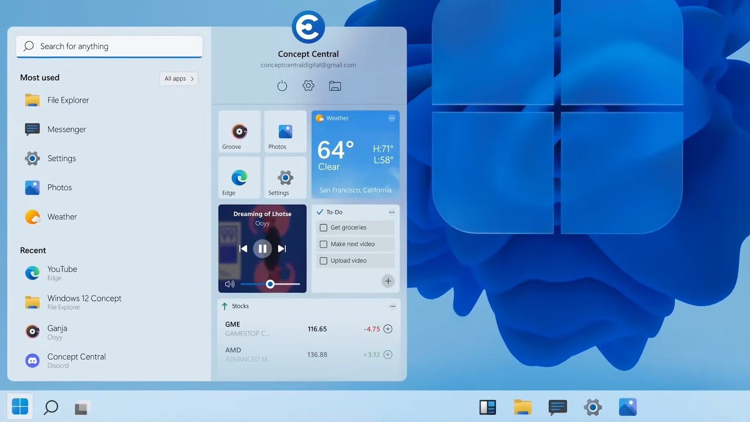The height and width of the screenshot is (422, 750).
Task: Open the power options icon
Action: (282, 85)
